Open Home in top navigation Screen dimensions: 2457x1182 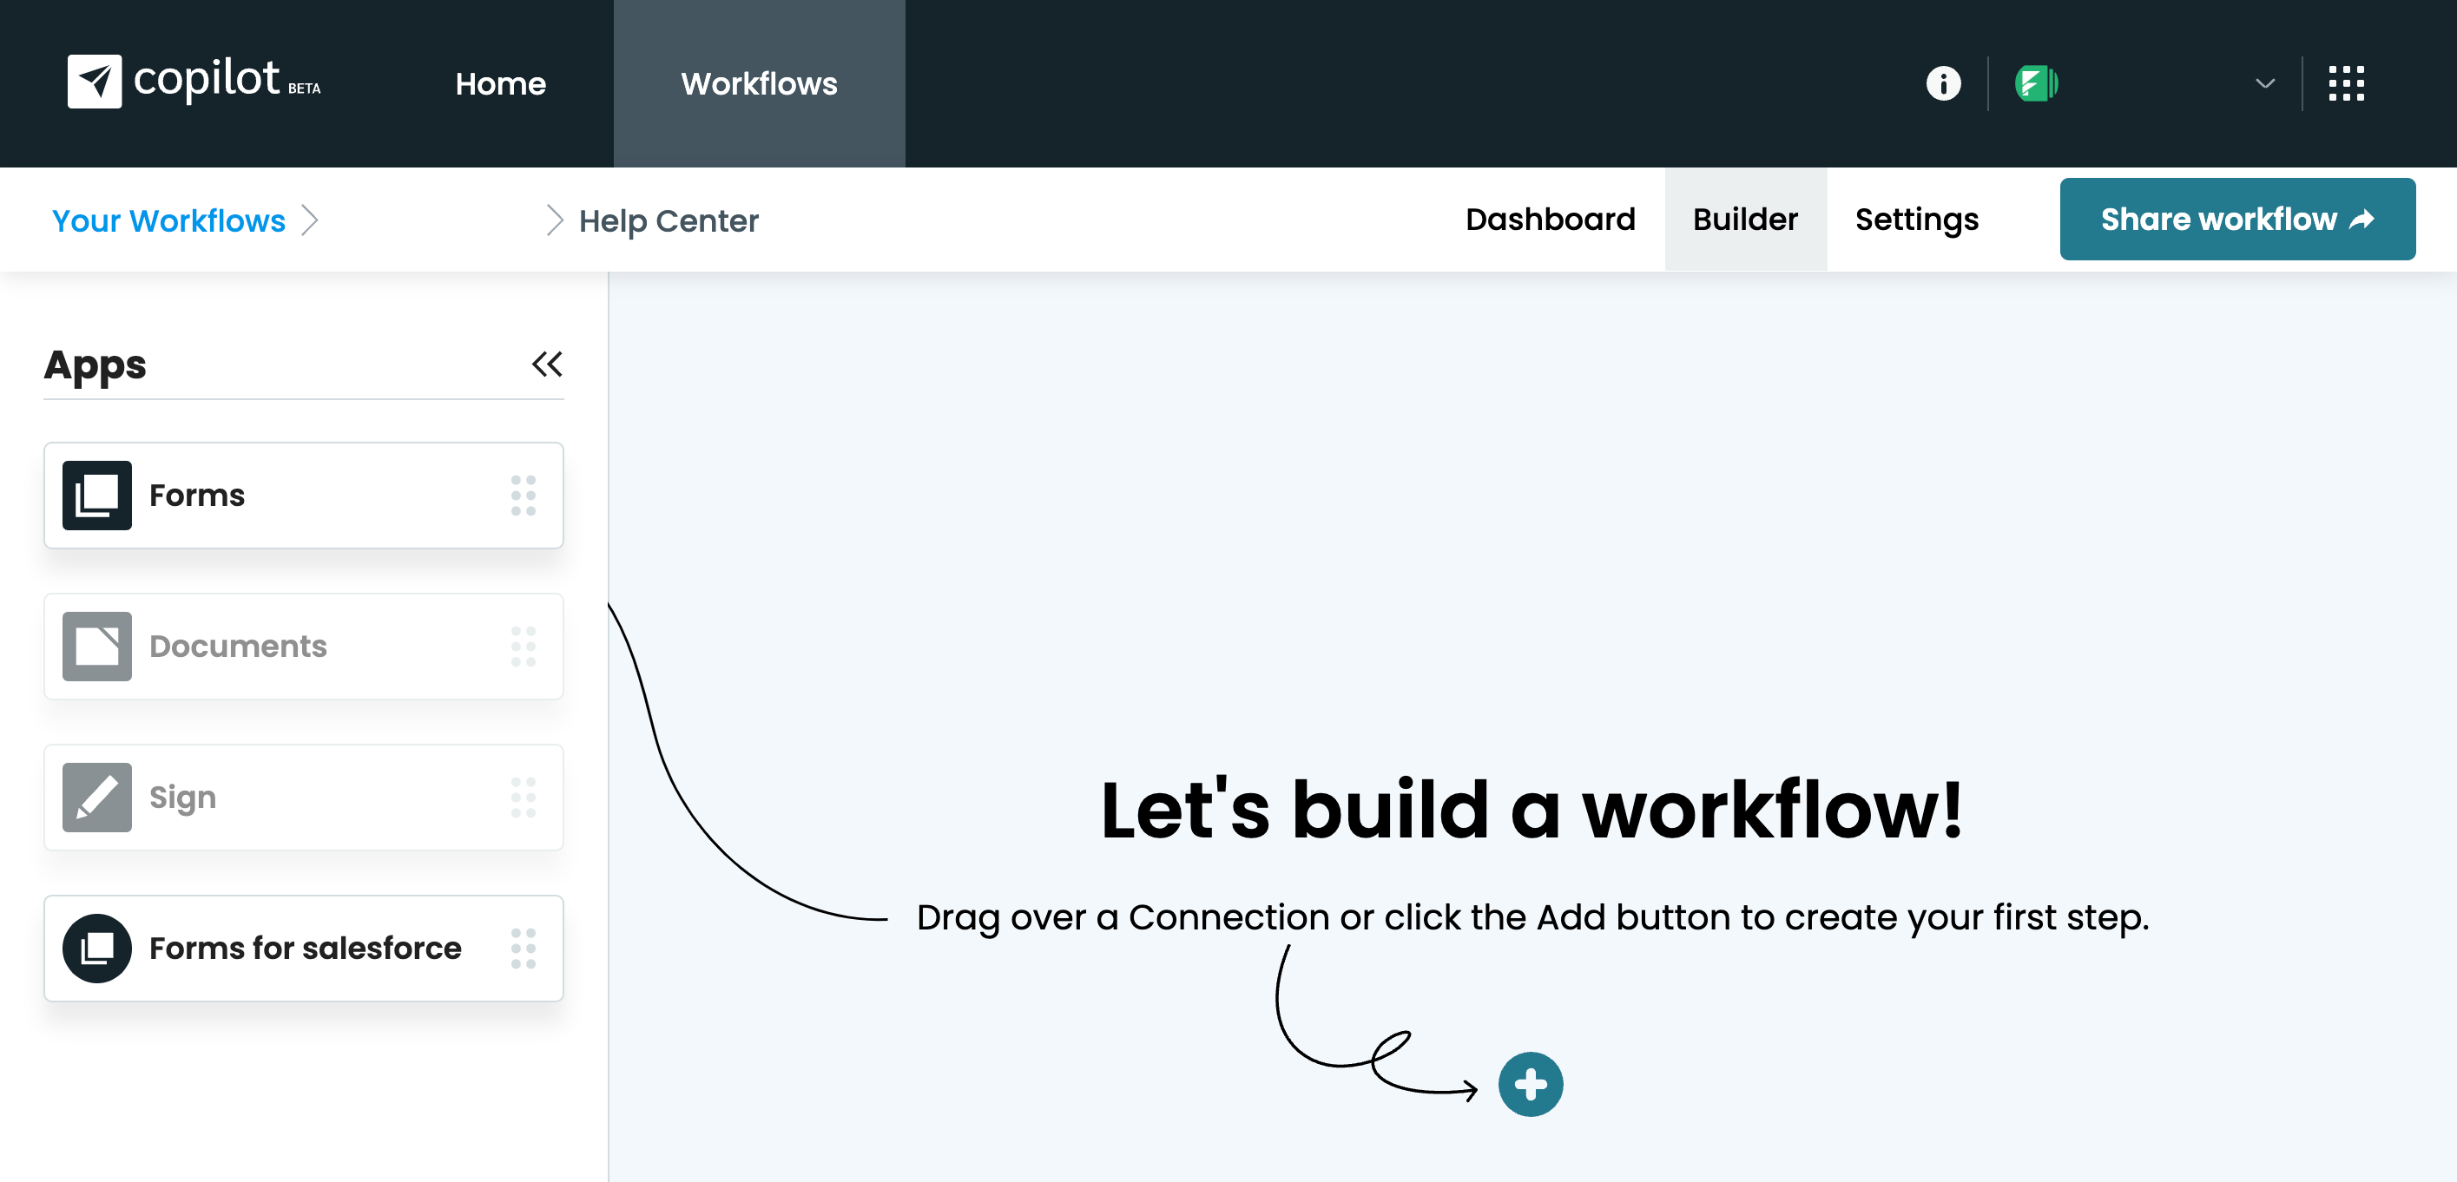(x=501, y=84)
